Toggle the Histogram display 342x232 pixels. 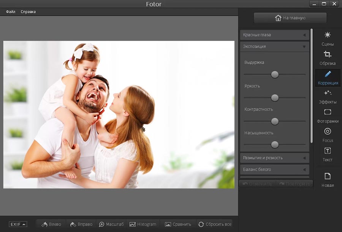(142, 224)
